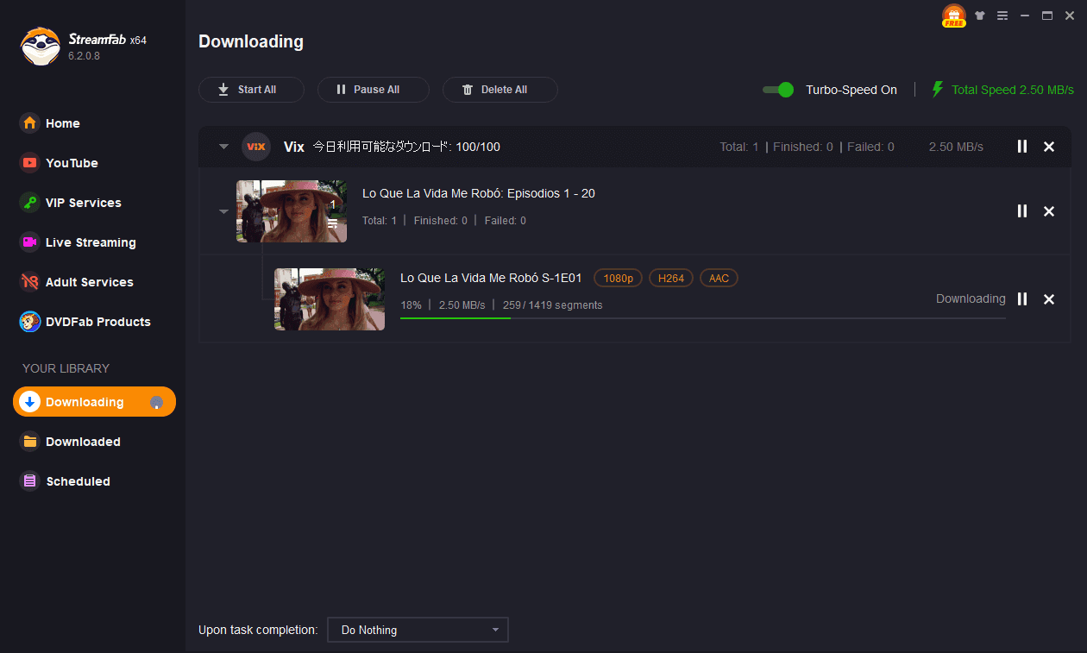Cancel the Episodios 1 - 20 task

coord(1049,211)
